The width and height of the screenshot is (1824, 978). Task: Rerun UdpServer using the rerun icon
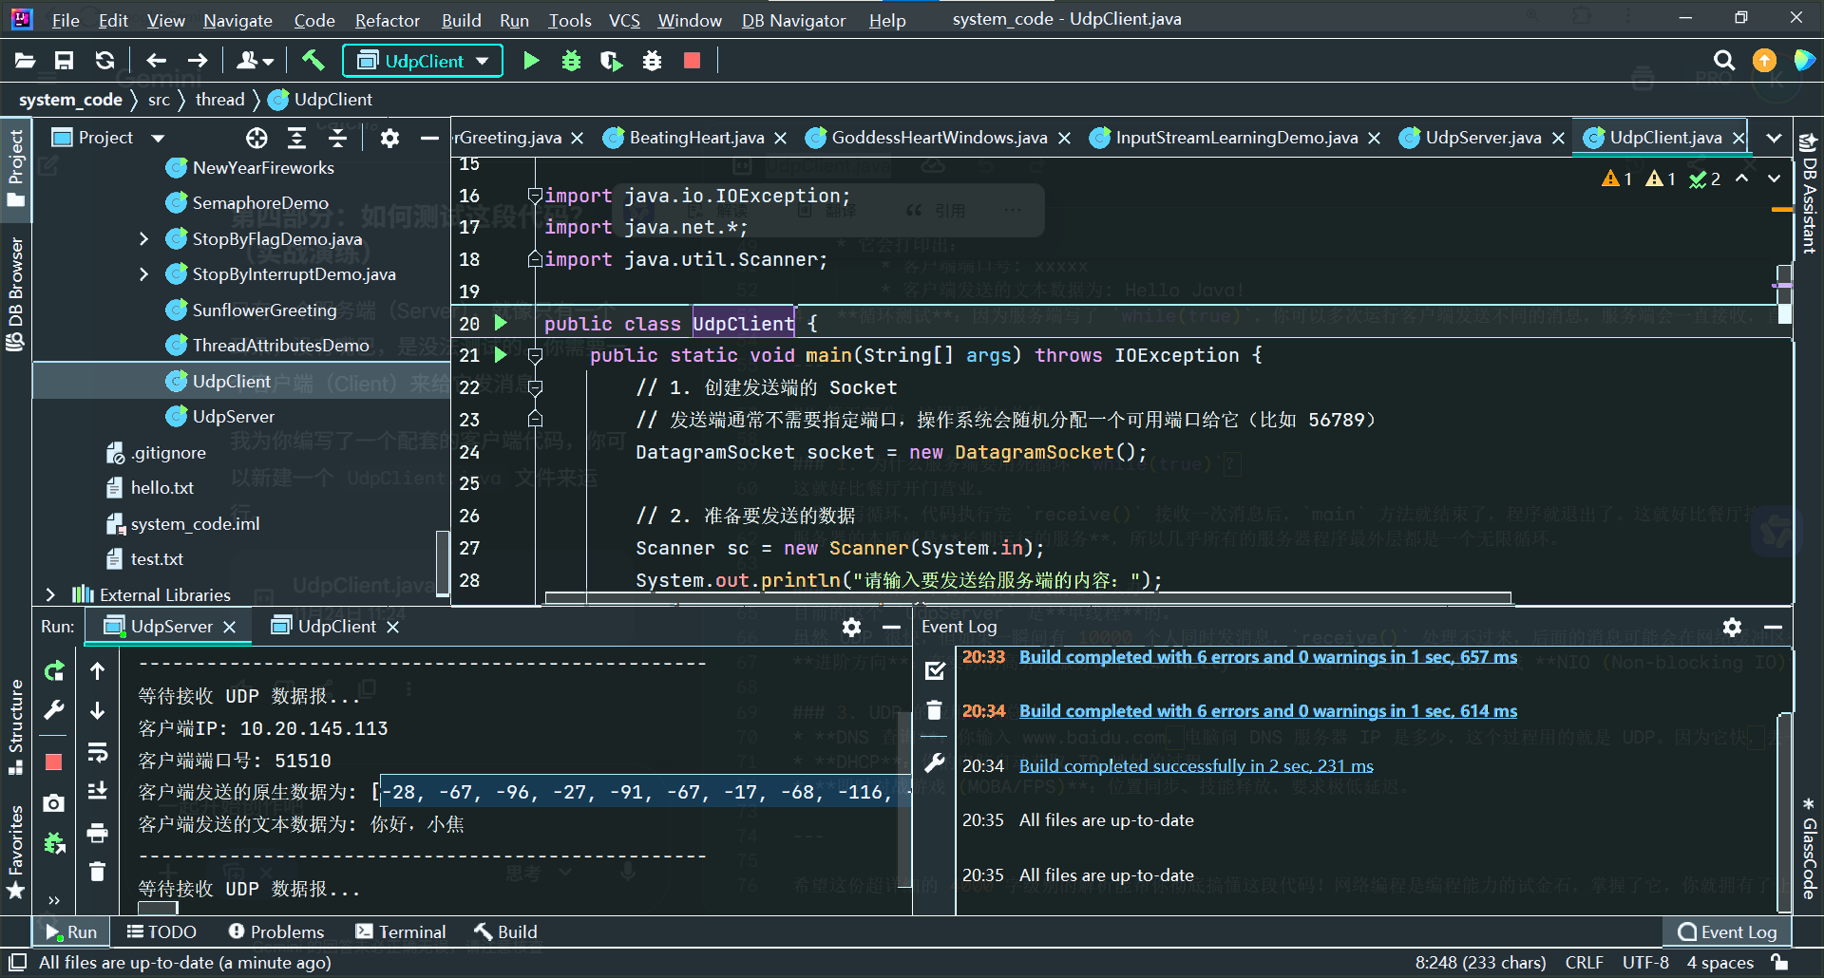tap(54, 671)
